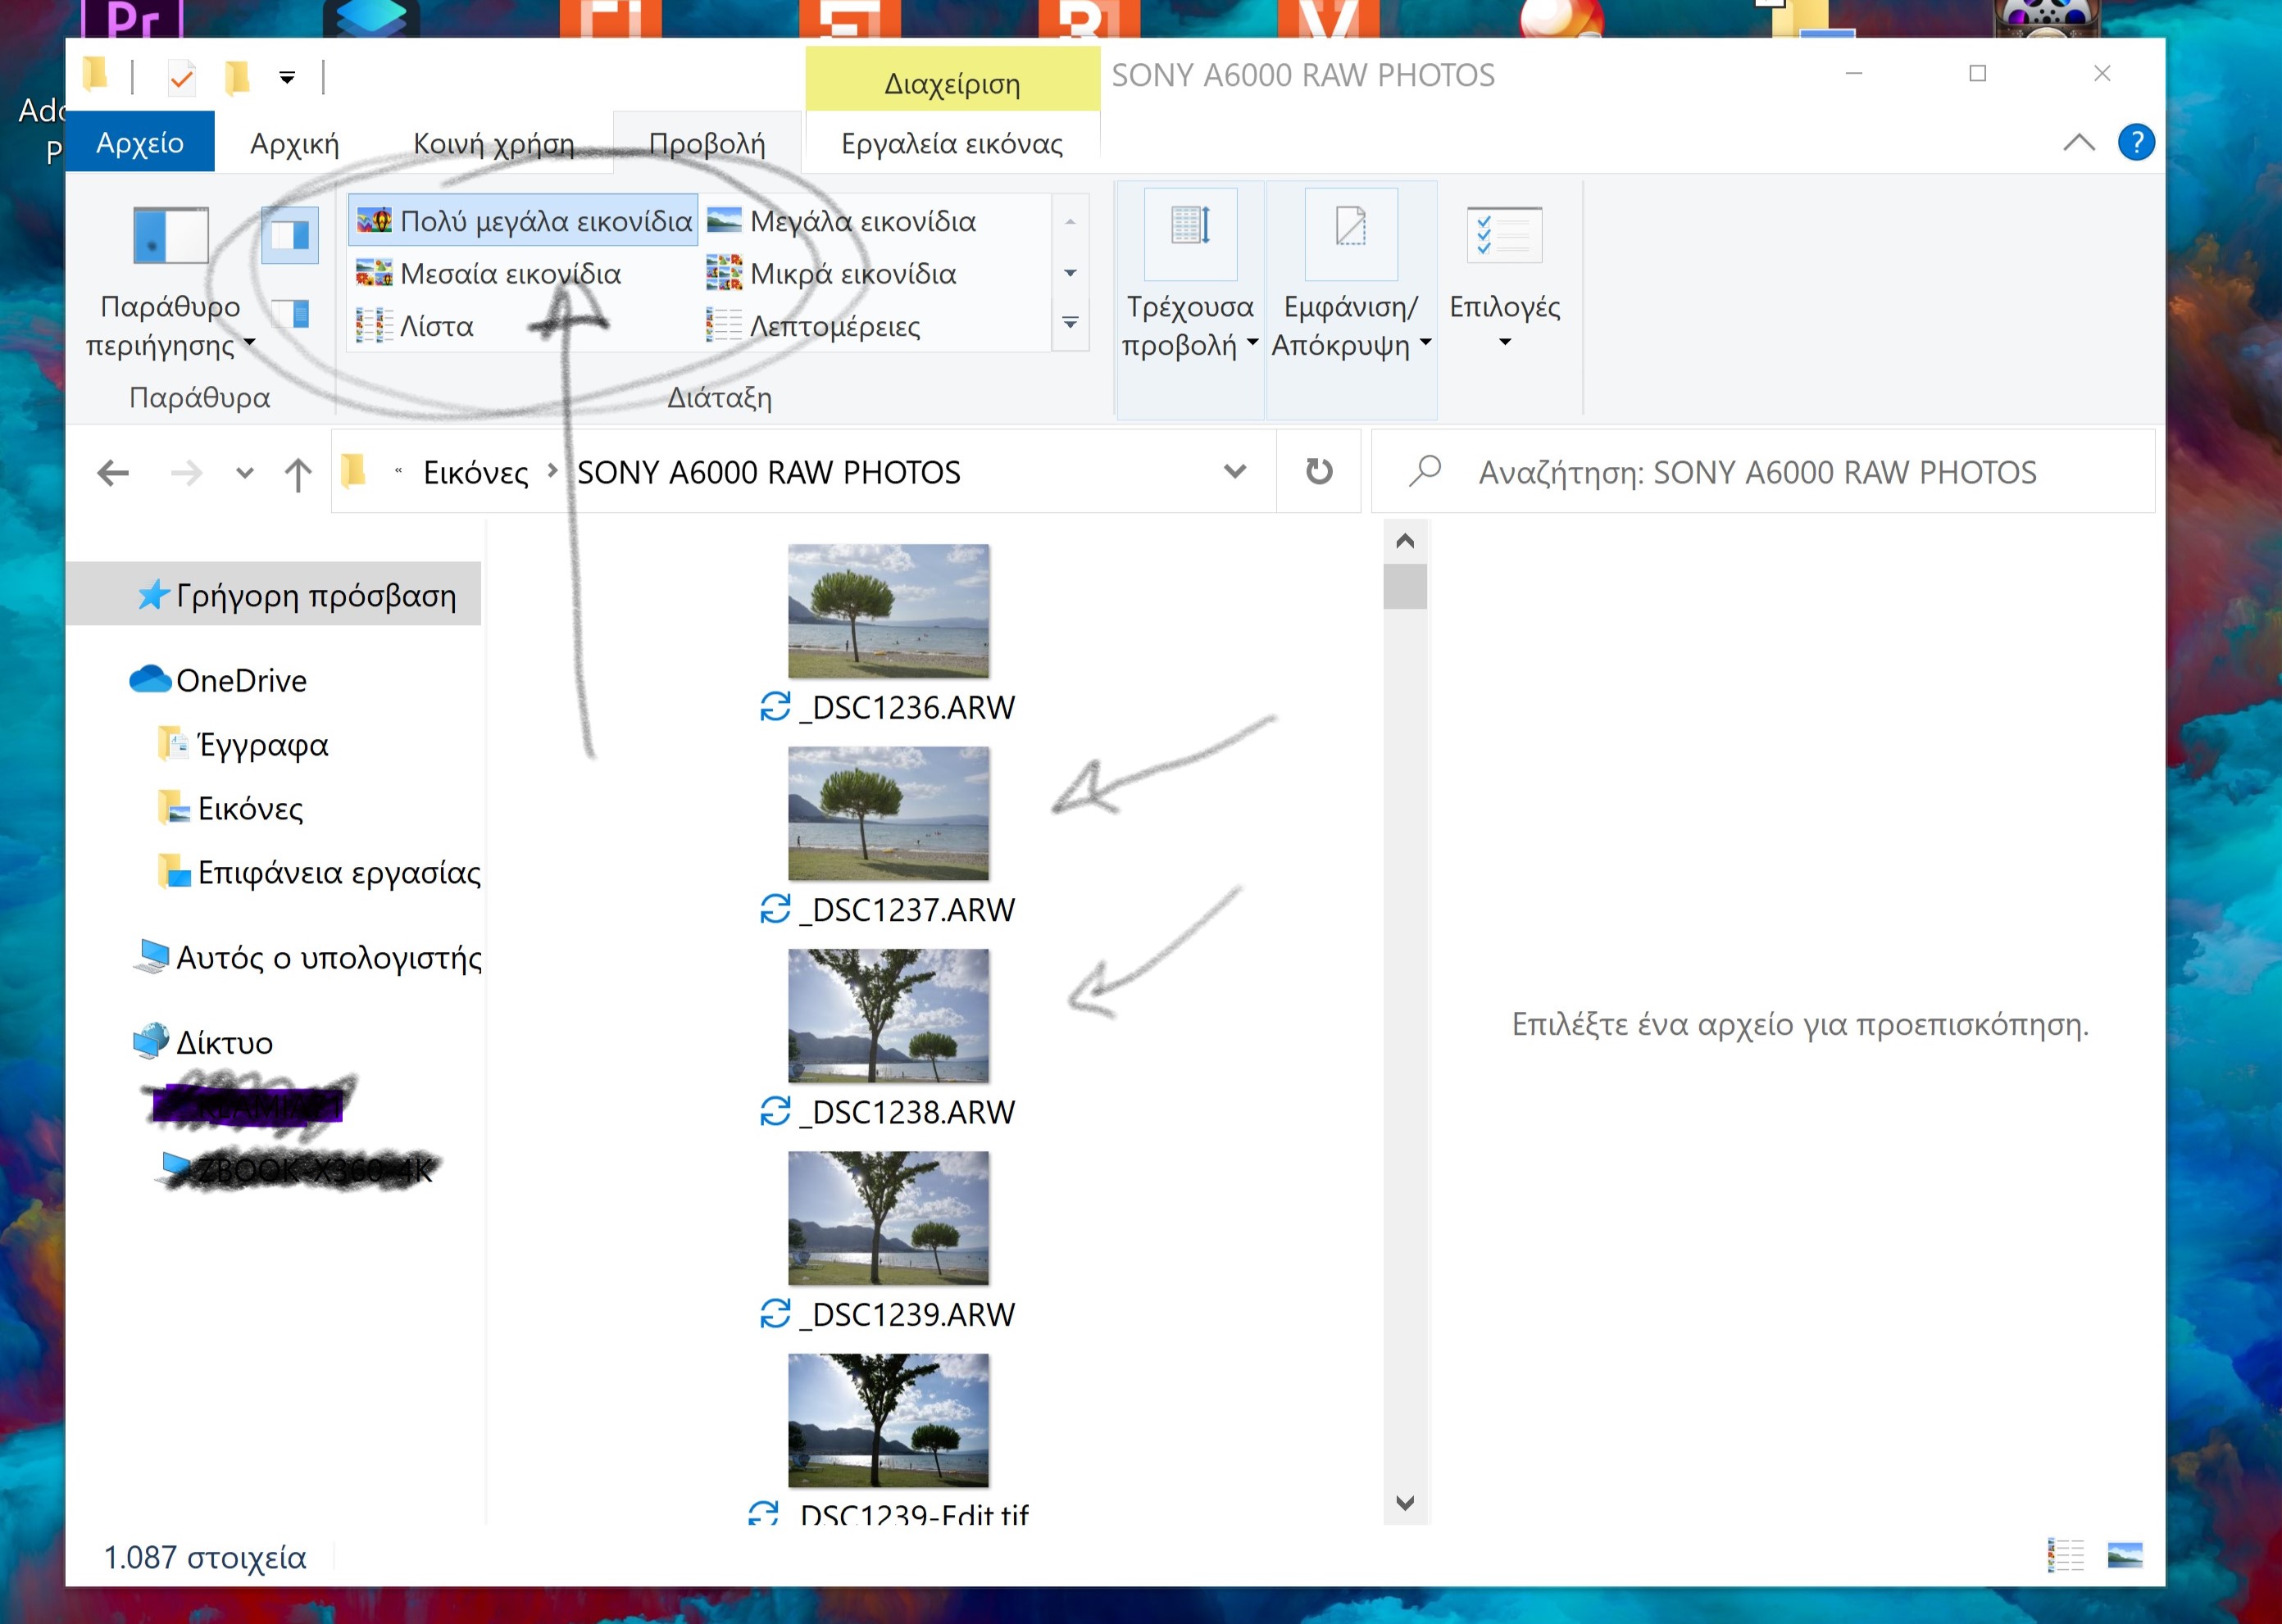Screen dimensions: 2282x1624
Task: Click Properties icon in quick access toolbar
Action: 181,77
